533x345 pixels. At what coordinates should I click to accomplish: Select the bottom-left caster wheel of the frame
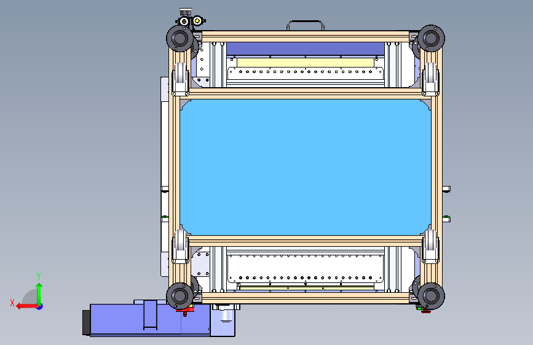click(x=180, y=296)
